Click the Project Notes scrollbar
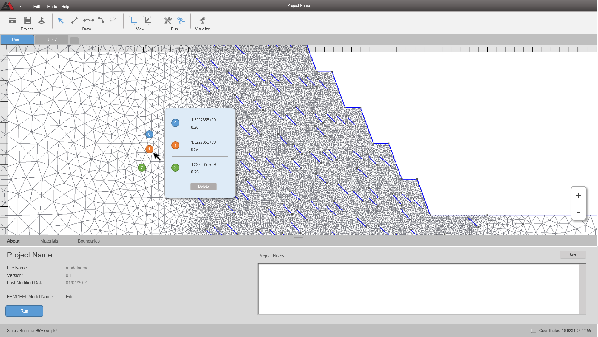This screenshot has width=598, height=337. (582, 289)
